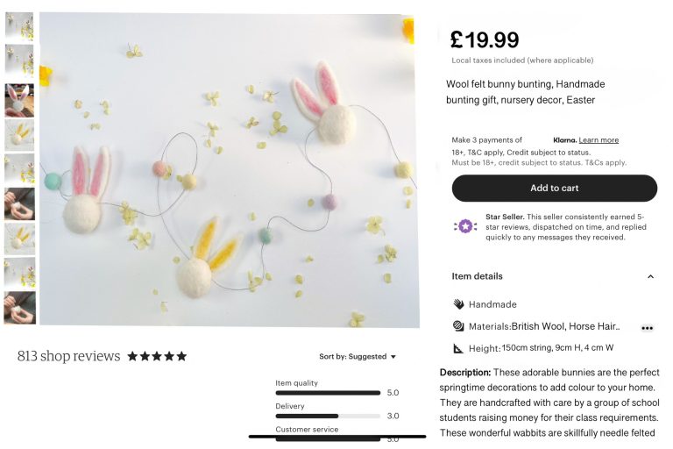
Task: Select the sixth thumbnail showing hands felting
Action: point(19,203)
